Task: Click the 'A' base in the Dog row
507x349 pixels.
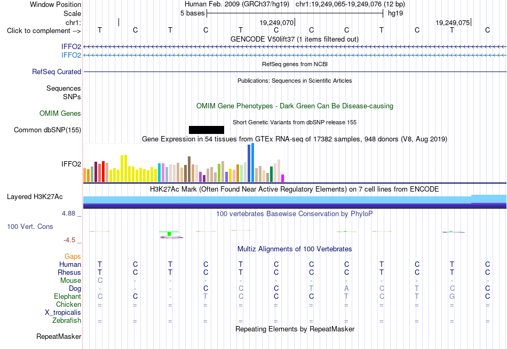Action: click(346, 288)
